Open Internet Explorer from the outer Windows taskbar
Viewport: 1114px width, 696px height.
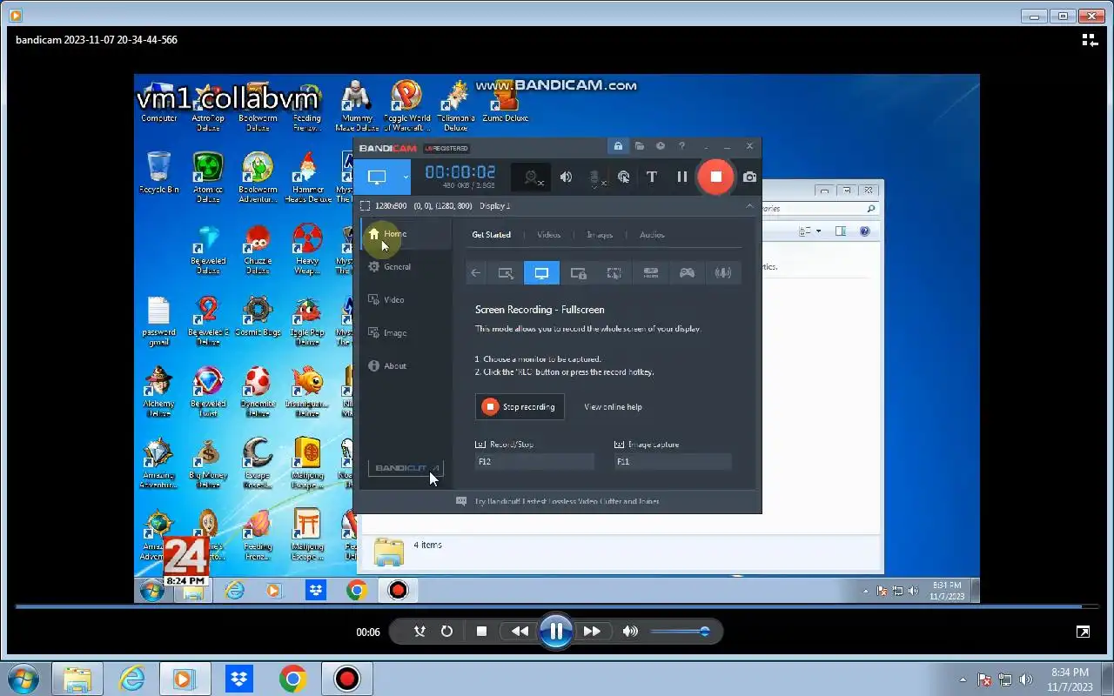(131, 679)
